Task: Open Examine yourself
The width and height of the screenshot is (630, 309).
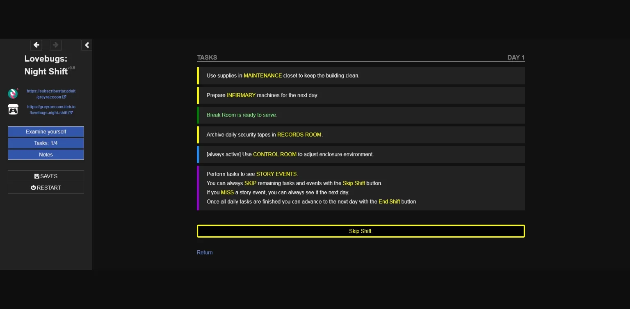Action: pyautogui.click(x=46, y=131)
